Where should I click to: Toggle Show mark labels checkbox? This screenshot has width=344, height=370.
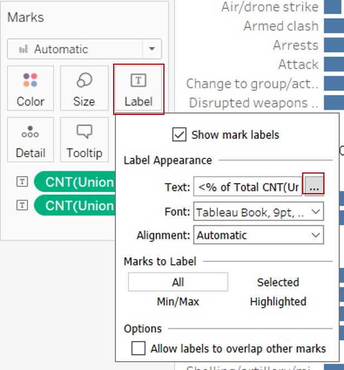tap(180, 135)
